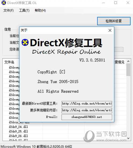Screen dimensions: 133x148
Task: Click the file list scroll down arrow
Action: (128, 138)
